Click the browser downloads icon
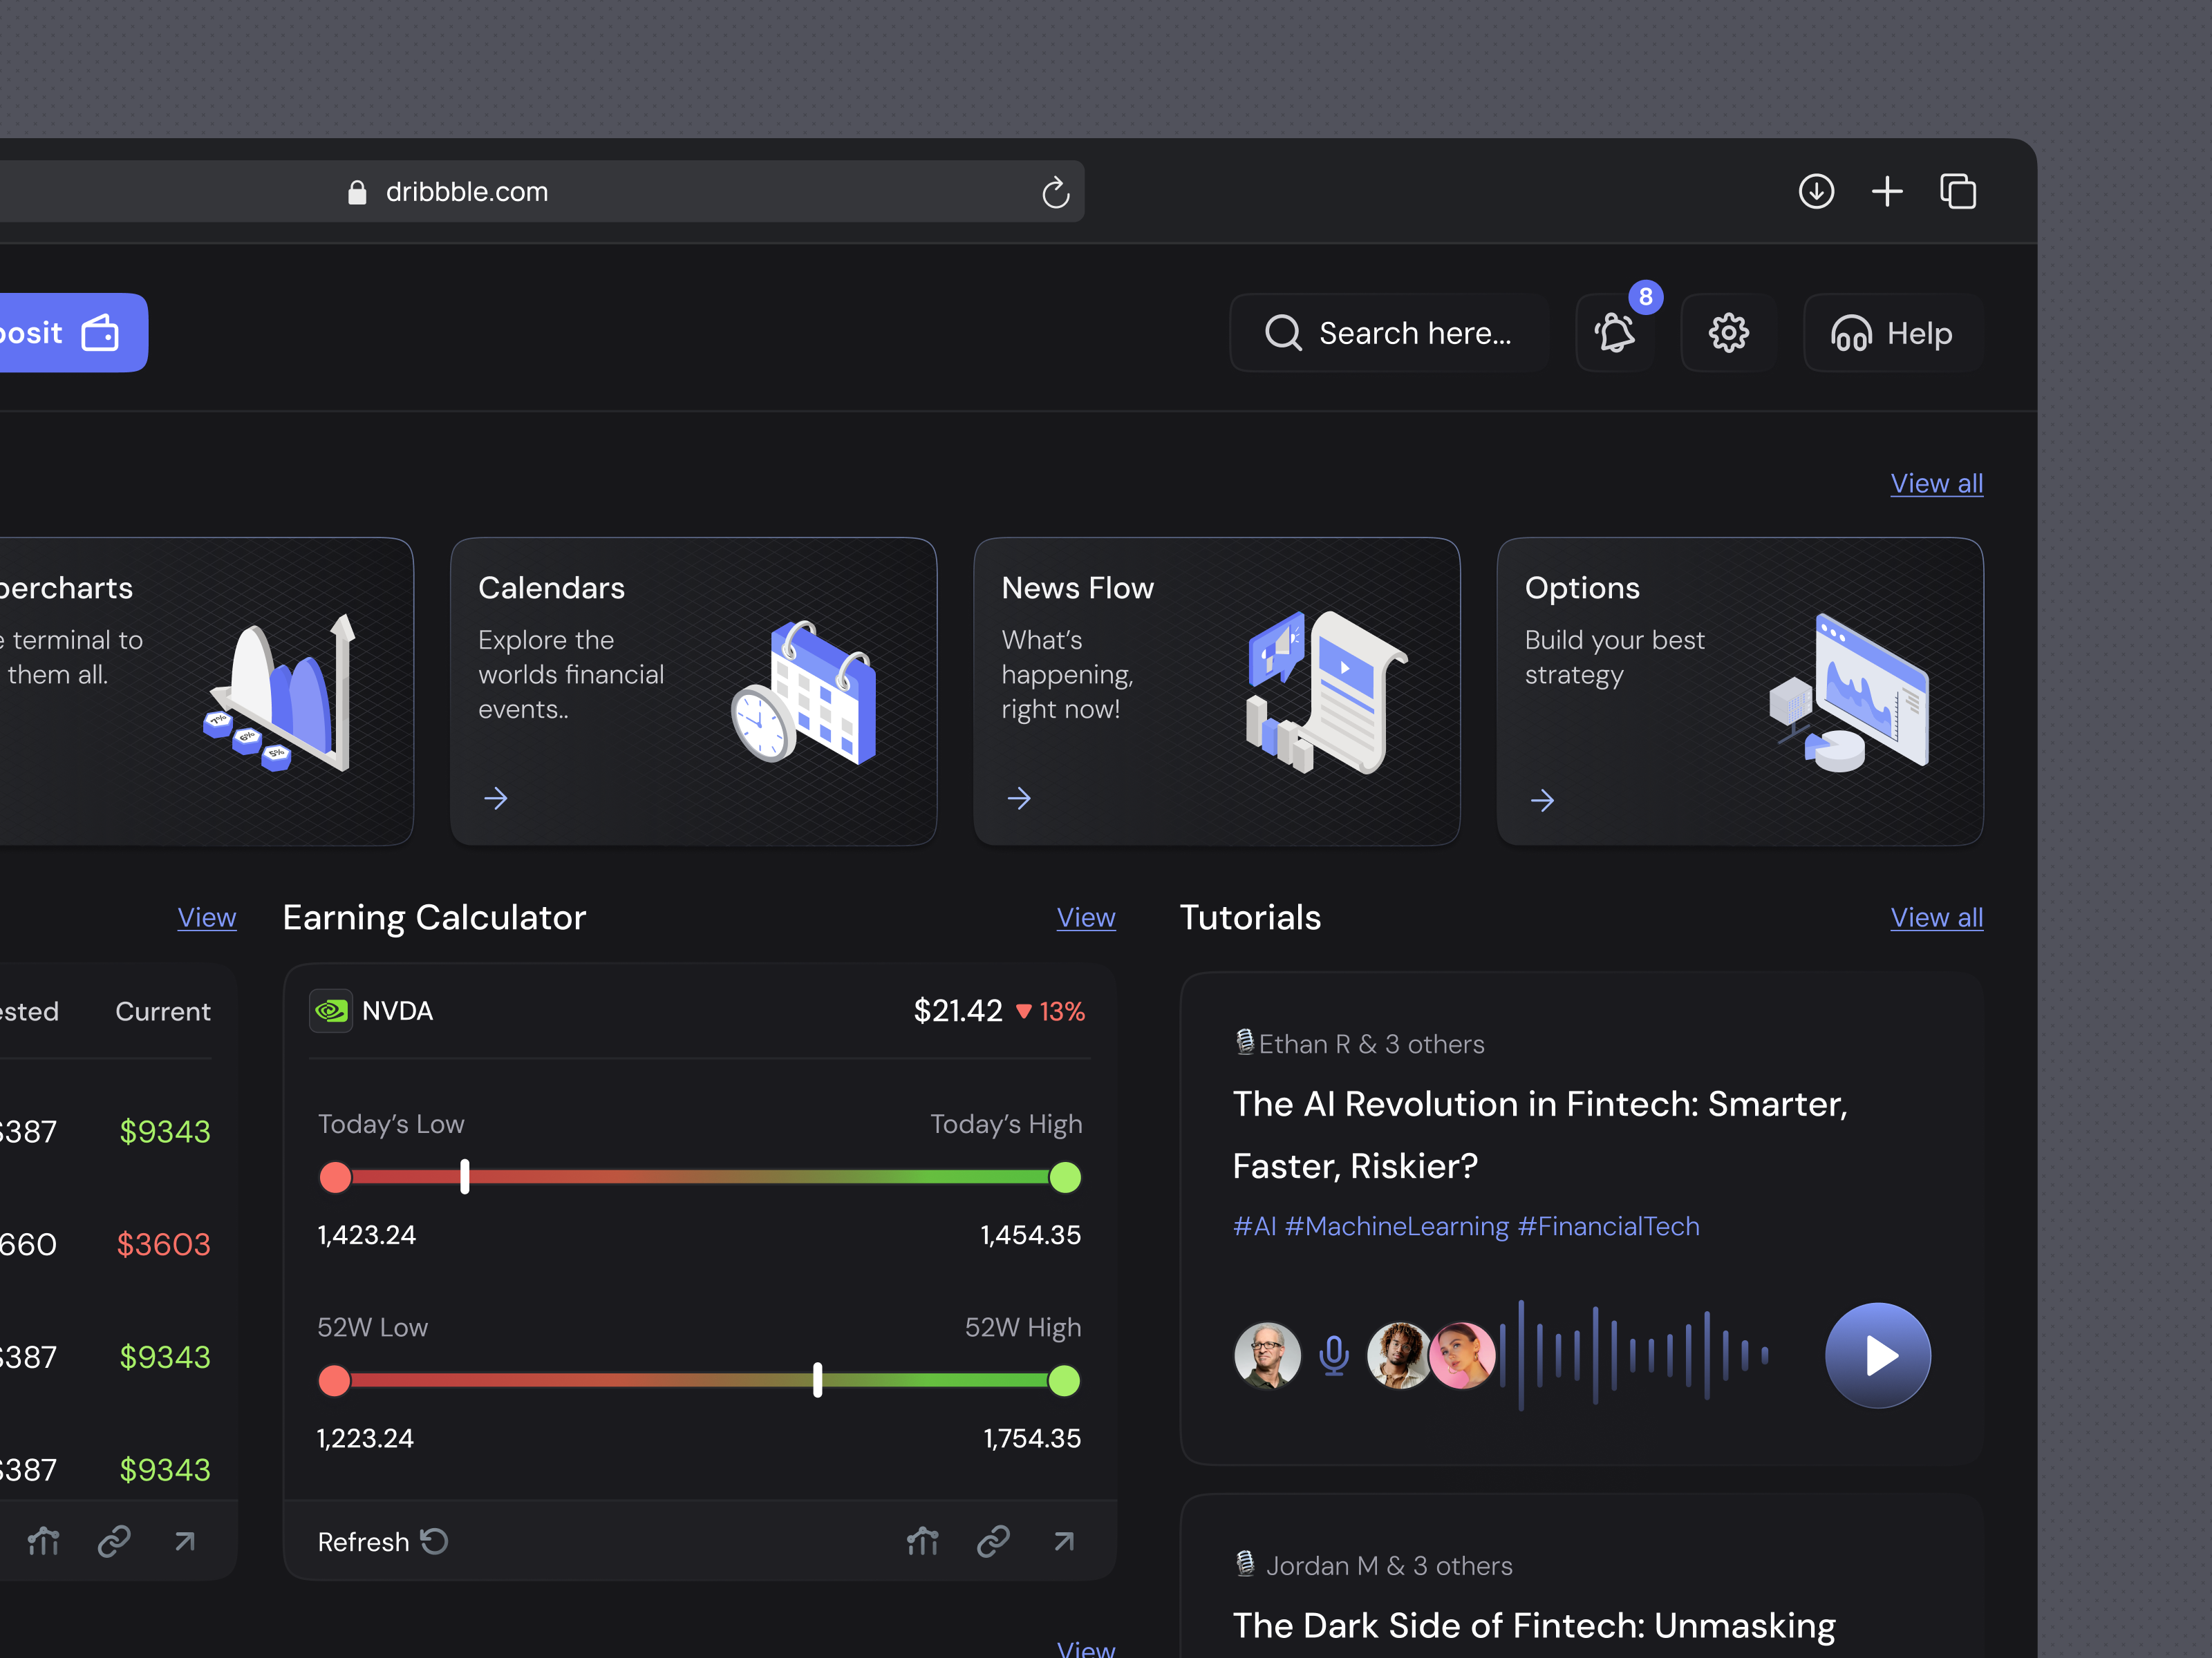The width and height of the screenshot is (2212, 1658). [1816, 191]
